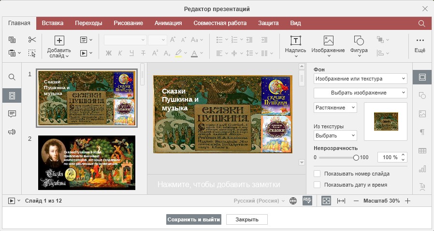The width and height of the screenshot is (434, 231).
Task: Click the Add slide plus icon
Action: click(x=59, y=41)
